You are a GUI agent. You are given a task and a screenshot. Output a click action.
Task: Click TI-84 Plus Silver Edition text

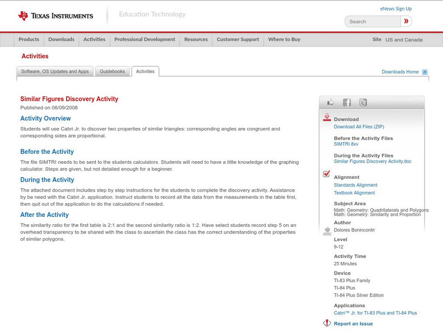coord(359,295)
